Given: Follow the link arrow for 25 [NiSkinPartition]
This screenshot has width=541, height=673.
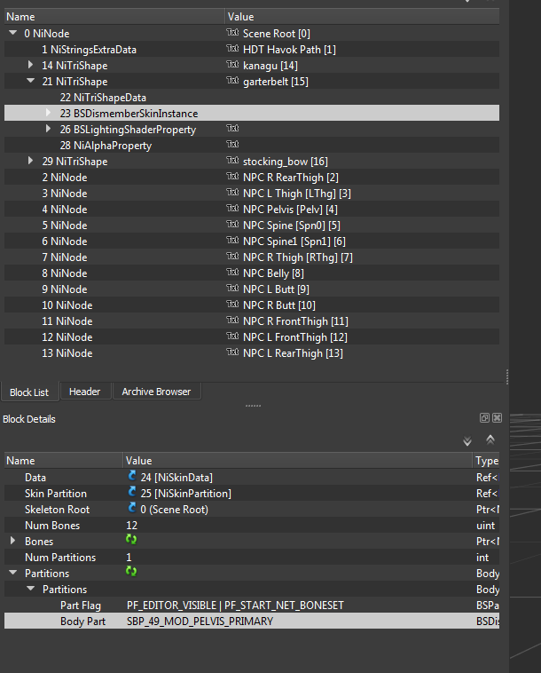Looking at the screenshot, I should pyautogui.click(x=132, y=492).
